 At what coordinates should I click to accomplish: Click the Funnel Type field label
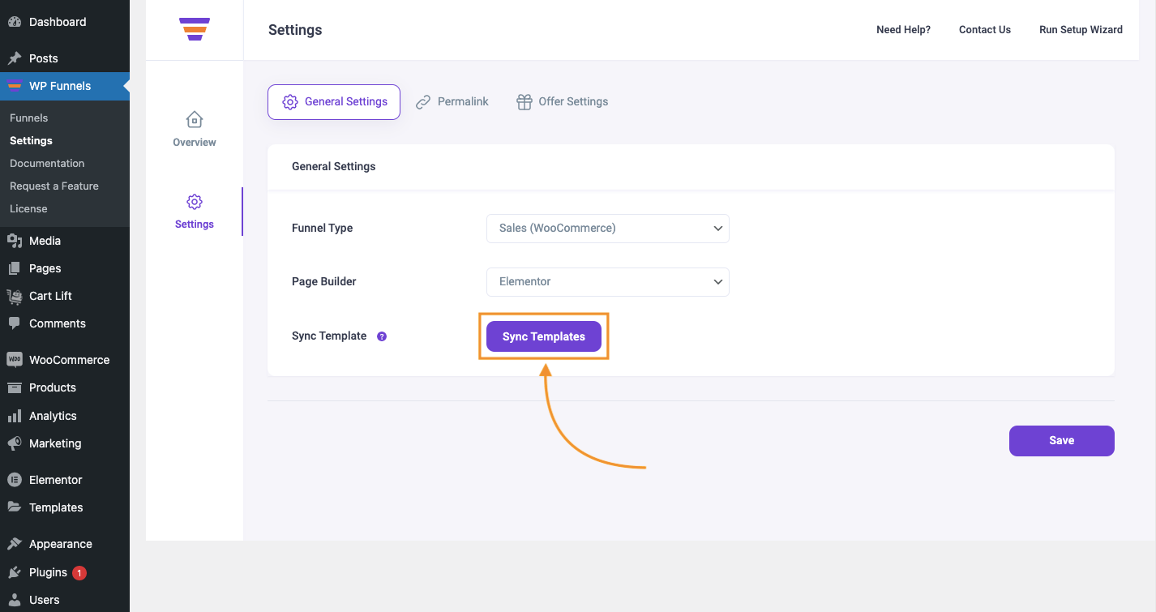pyautogui.click(x=323, y=229)
